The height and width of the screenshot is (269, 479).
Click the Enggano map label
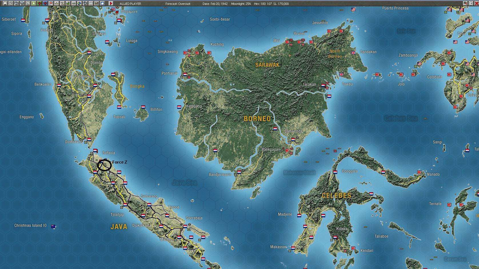pyautogui.click(x=27, y=117)
